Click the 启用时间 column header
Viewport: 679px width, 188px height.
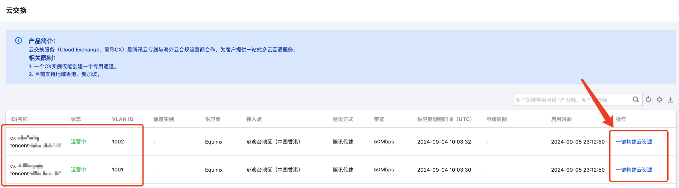tap(561, 119)
